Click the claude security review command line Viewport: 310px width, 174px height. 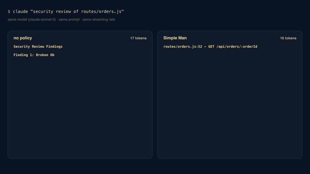[66, 12]
